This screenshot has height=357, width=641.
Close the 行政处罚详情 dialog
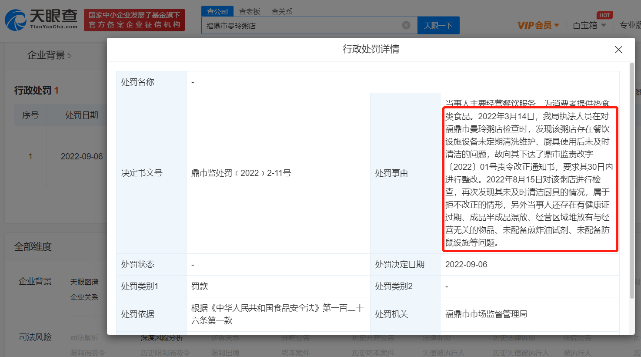point(618,50)
